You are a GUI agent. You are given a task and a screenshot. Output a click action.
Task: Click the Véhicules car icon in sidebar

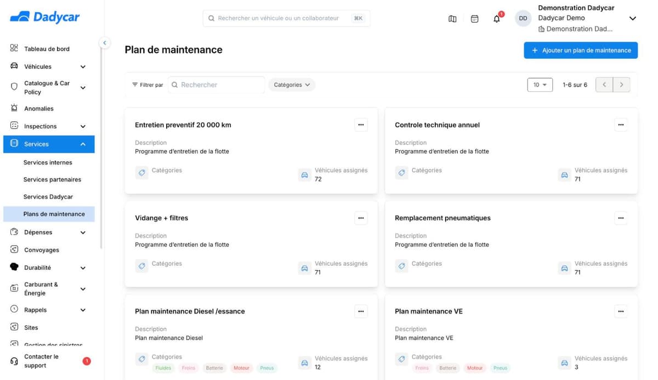[x=14, y=66]
